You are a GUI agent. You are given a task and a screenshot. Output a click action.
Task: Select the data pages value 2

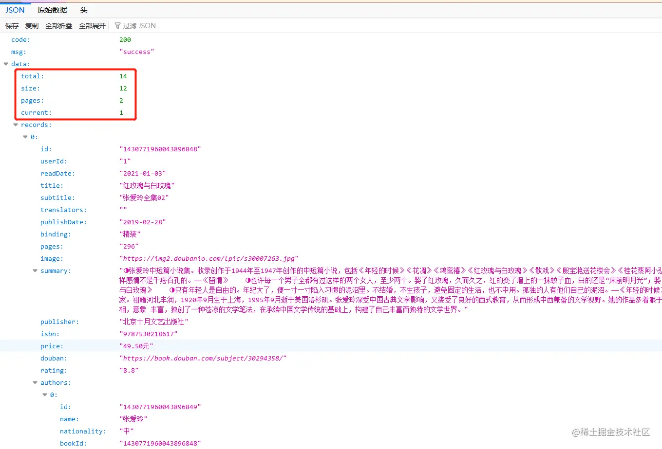[x=121, y=101]
